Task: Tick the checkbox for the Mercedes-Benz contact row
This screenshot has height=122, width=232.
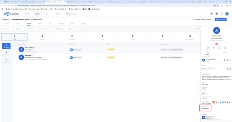Action: click(x=15, y=57)
